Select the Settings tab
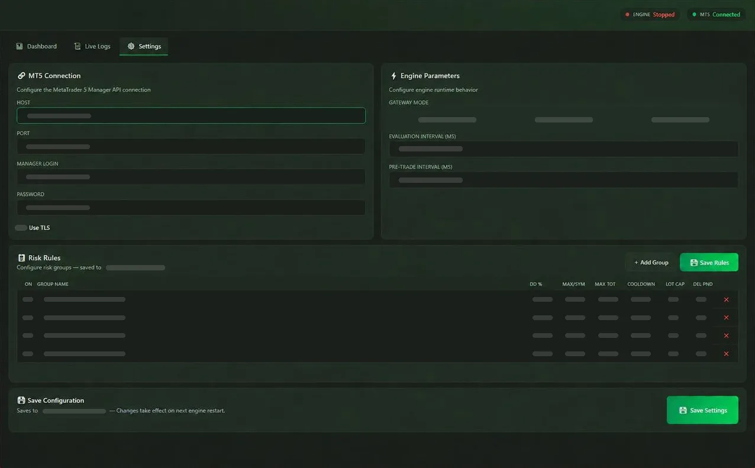This screenshot has height=468, width=755. [x=144, y=46]
